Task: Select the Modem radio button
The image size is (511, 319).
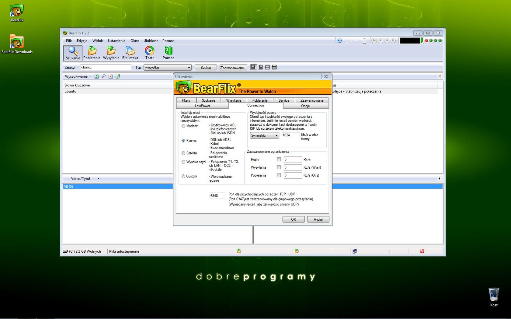Action: tap(183, 126)
